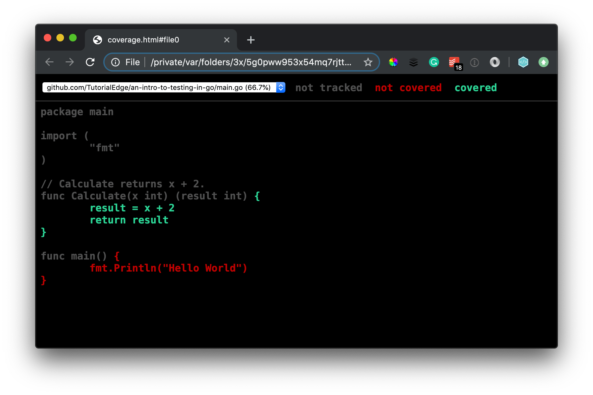Navigate back with the back arrow
593x395 pixels.
tap(49, 62)
